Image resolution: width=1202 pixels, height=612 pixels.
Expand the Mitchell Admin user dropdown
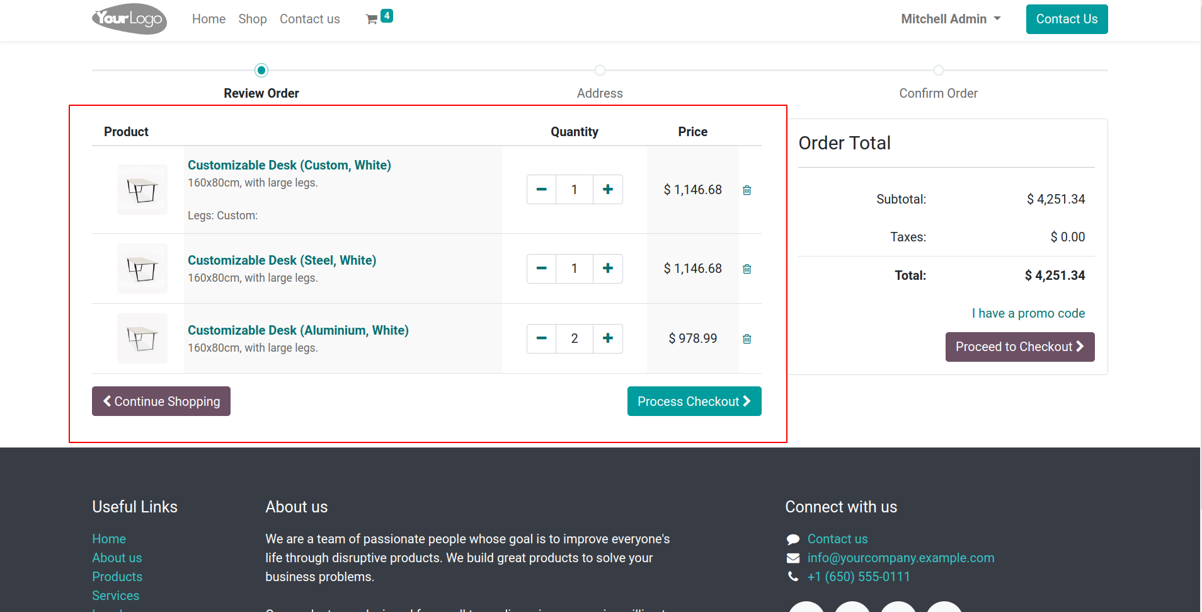[950, 19]
